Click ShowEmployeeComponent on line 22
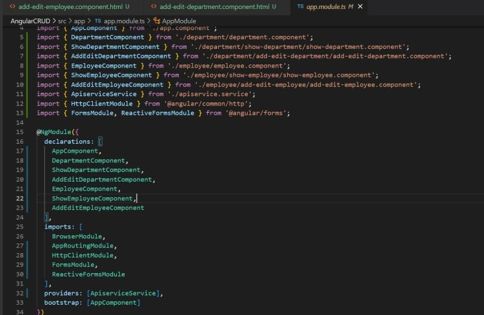This screenshot has width=484, height=315. pos(92,198)
